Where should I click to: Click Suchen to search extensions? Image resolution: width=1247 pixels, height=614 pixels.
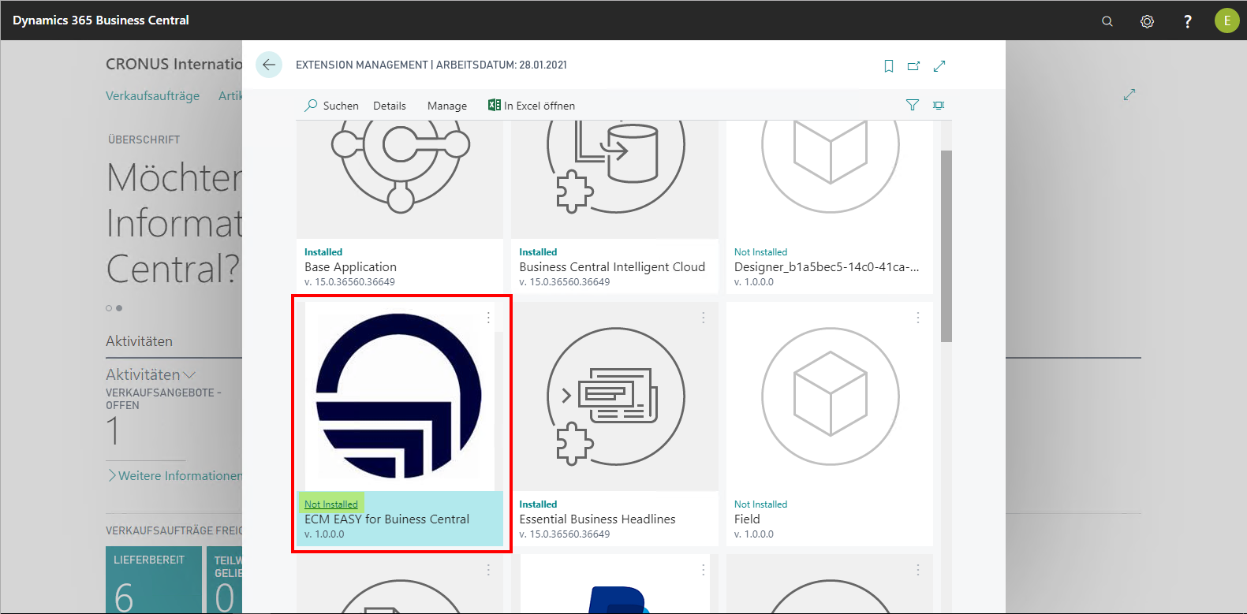point(332,106)
